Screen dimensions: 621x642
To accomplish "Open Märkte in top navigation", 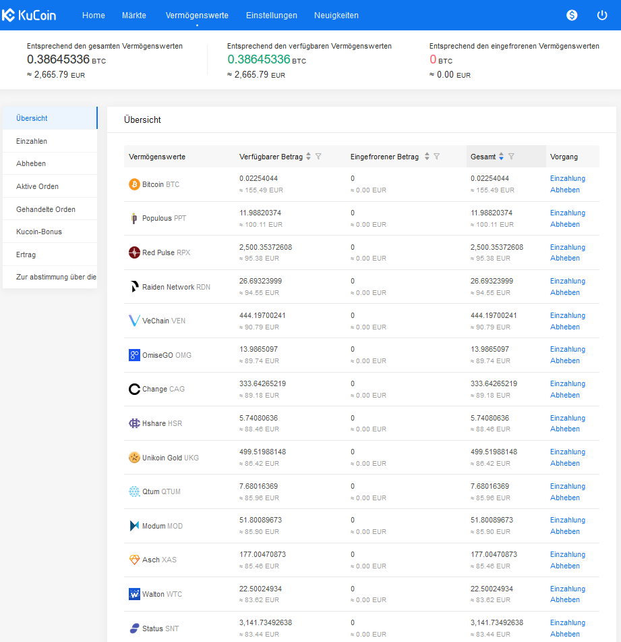I will [134, 15].
